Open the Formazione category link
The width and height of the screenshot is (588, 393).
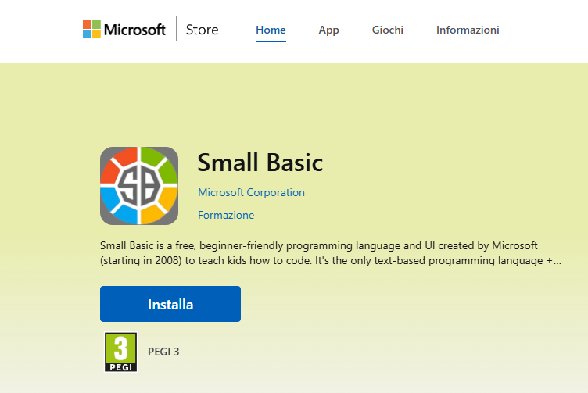pyautogui.click(x=226, y=215)
